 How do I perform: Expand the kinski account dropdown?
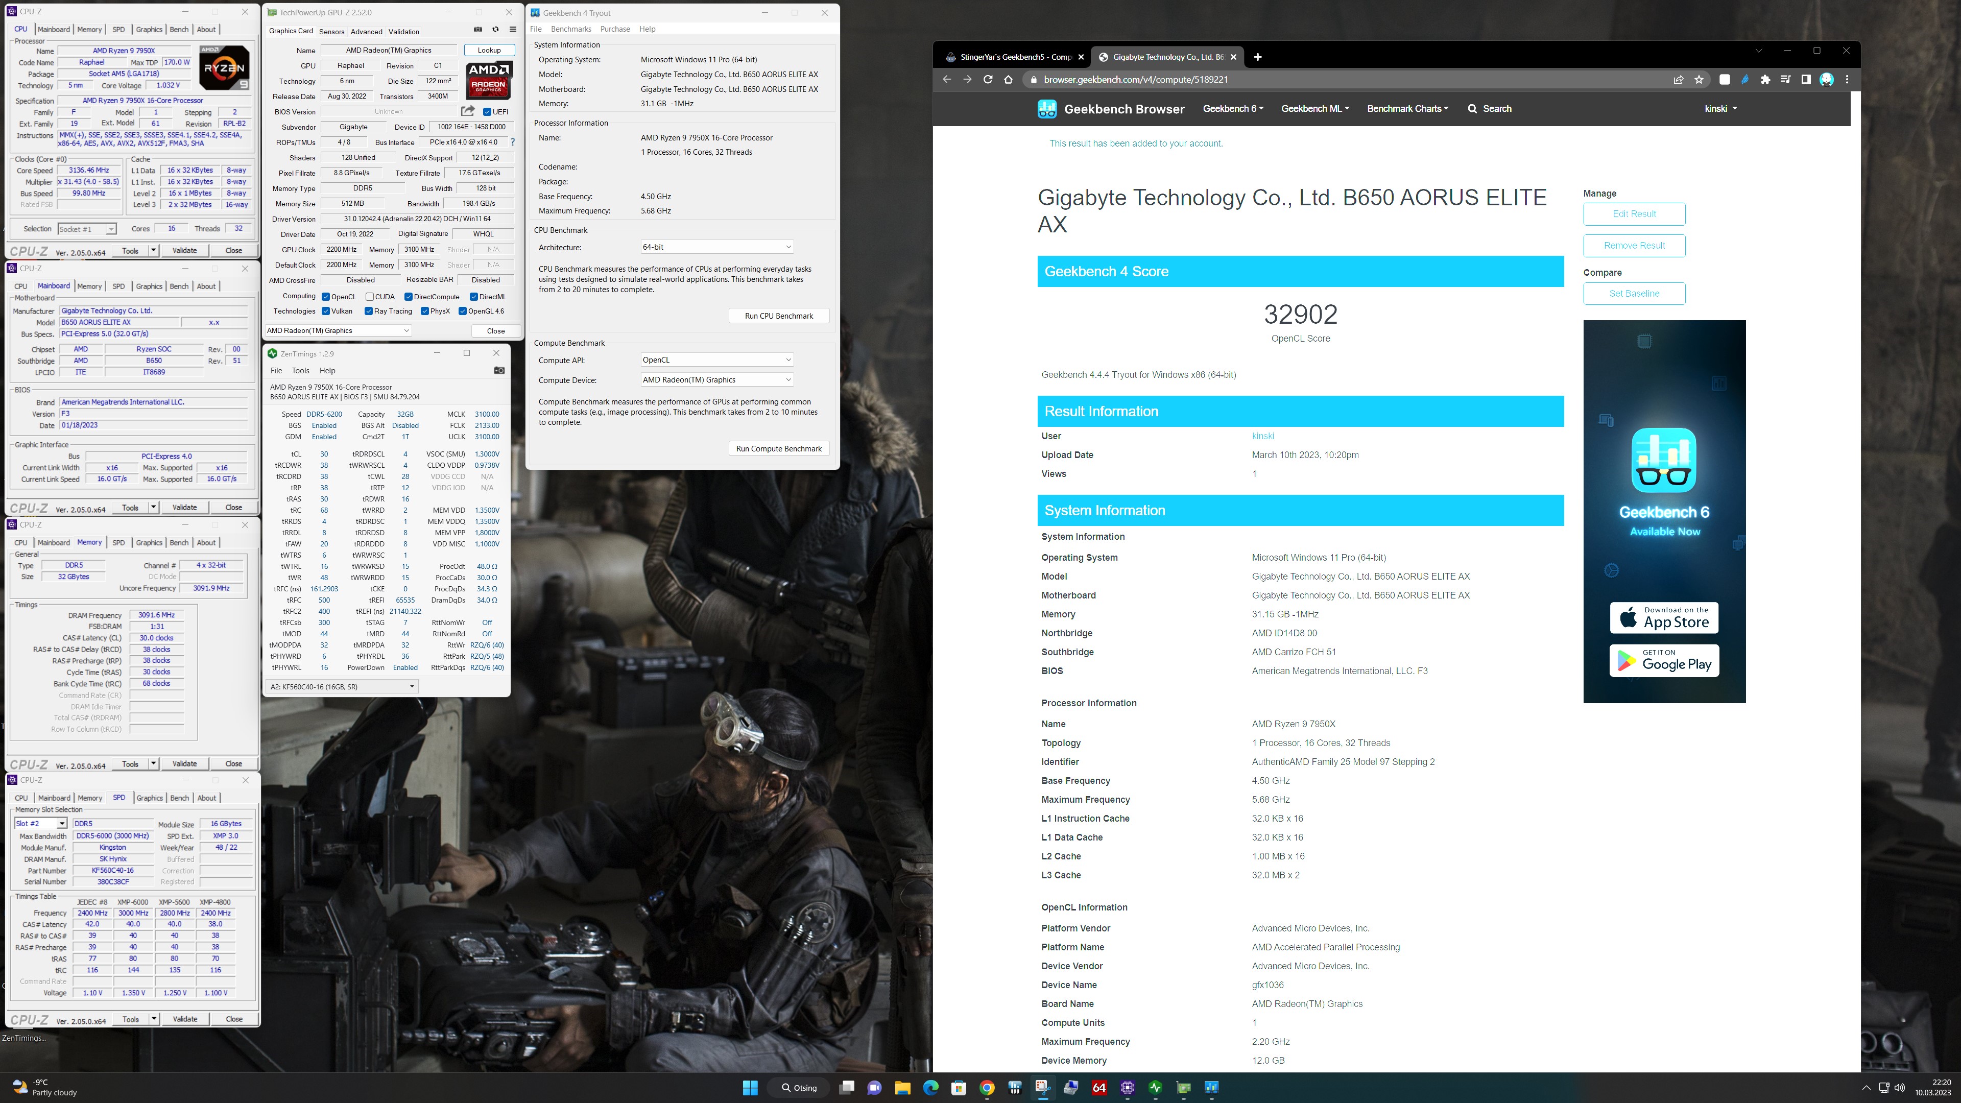1720,109
